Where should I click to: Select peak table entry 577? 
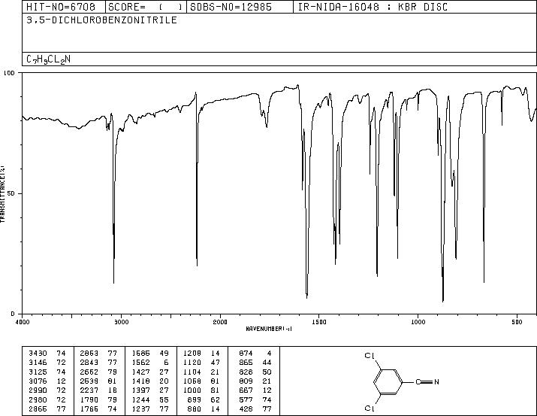pyautogui.click(x=255, y=399)
